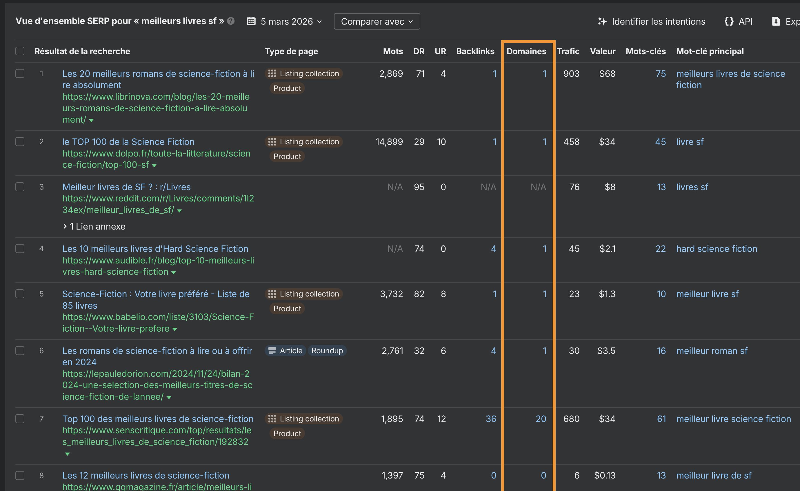This screenshot has height=491, width=800.
Task: Toggle the select-all checkbox in the header
Action: tap(20, 51)
